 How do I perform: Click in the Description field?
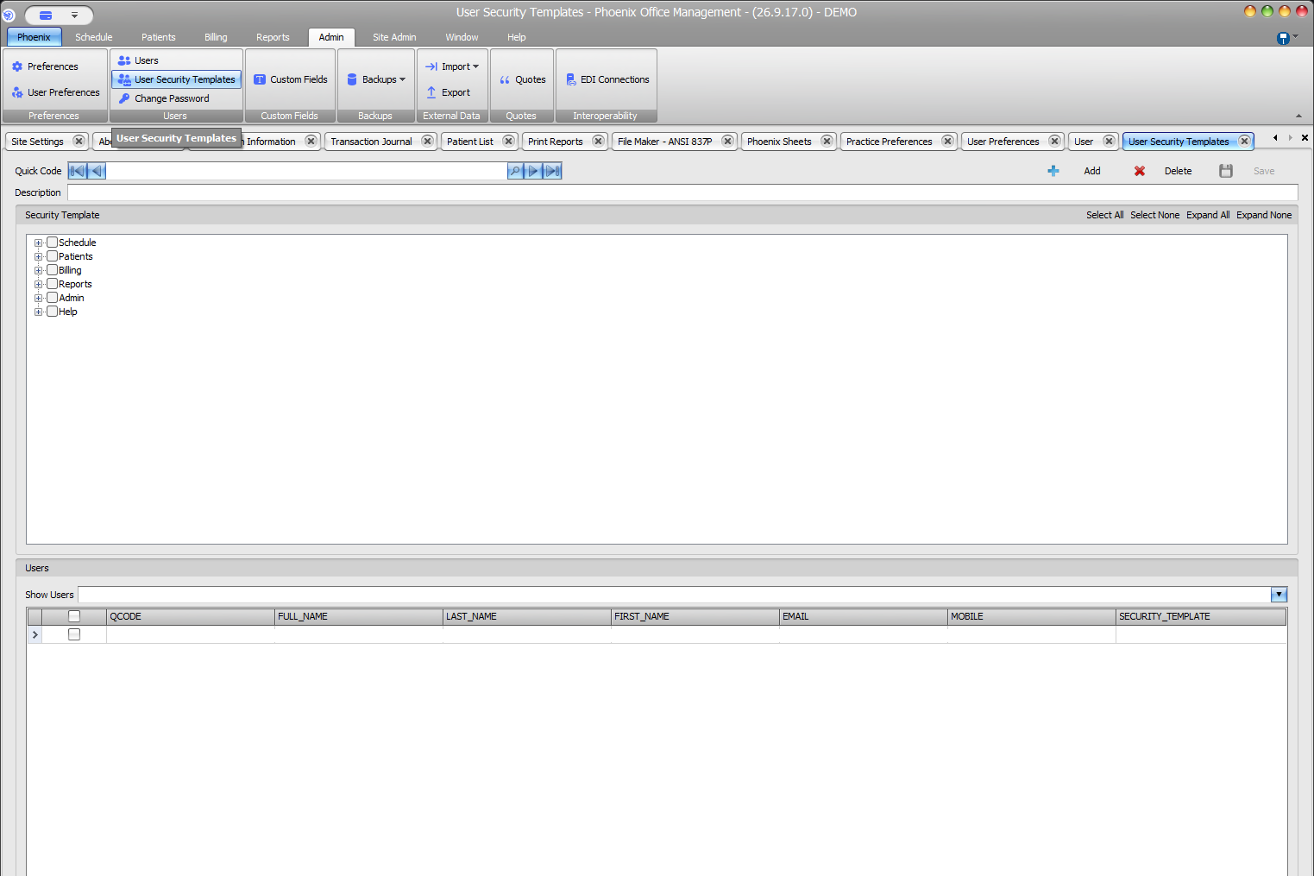point(682,192)
